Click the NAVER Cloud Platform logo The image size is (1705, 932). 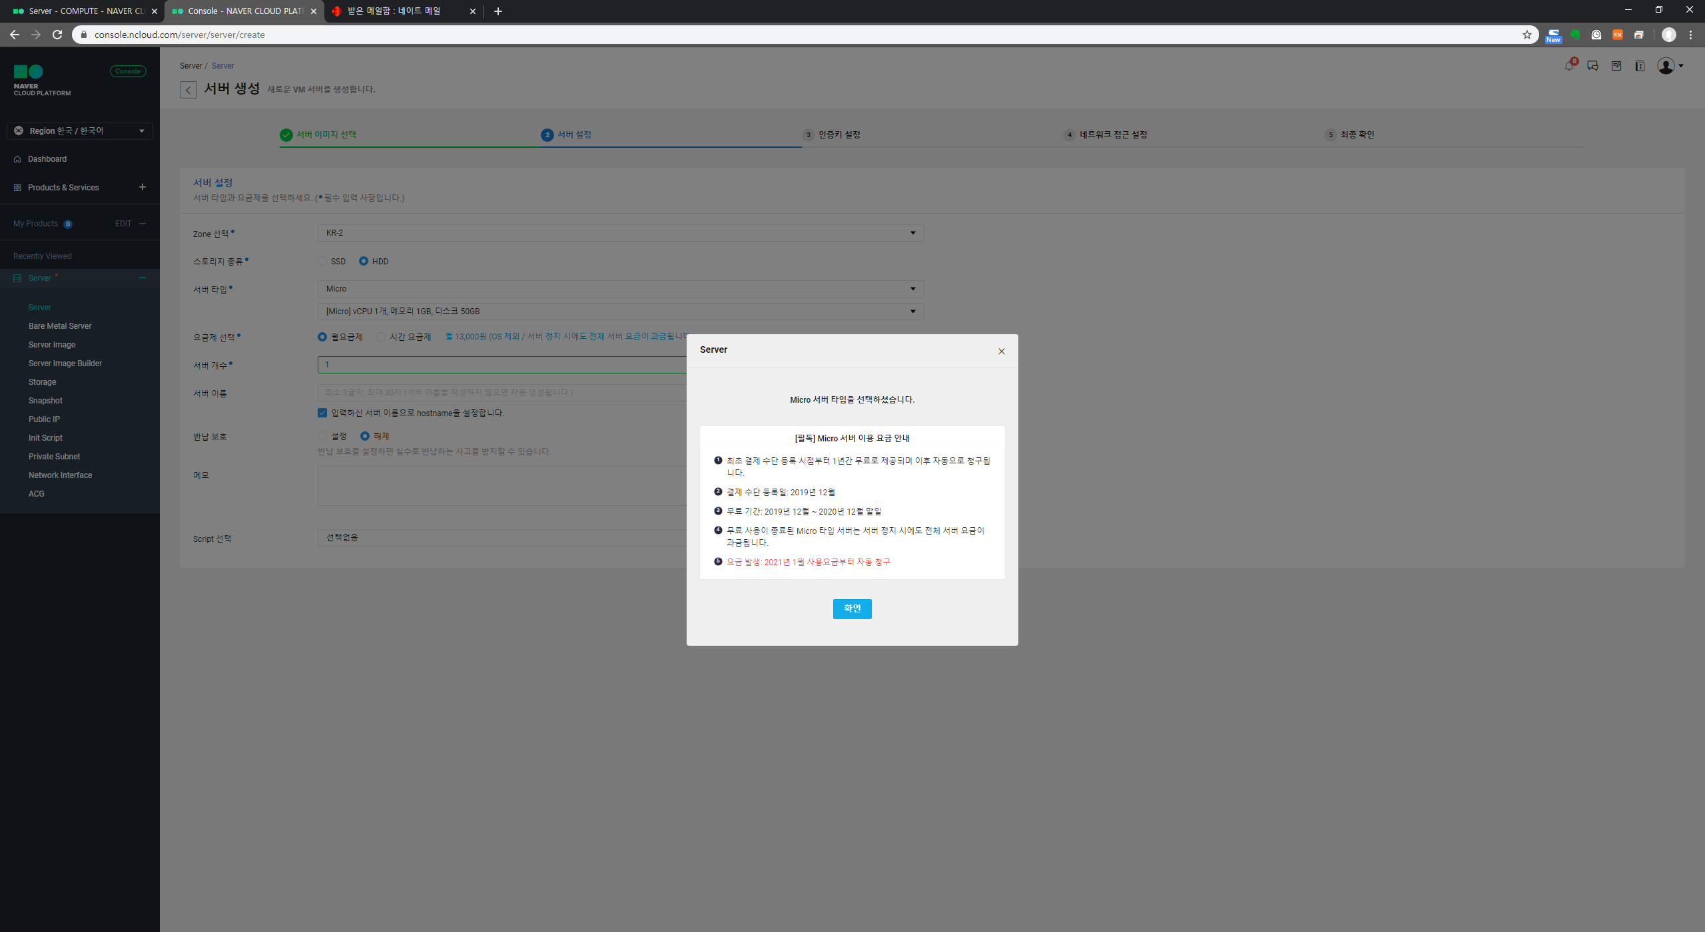pos(41,80)
